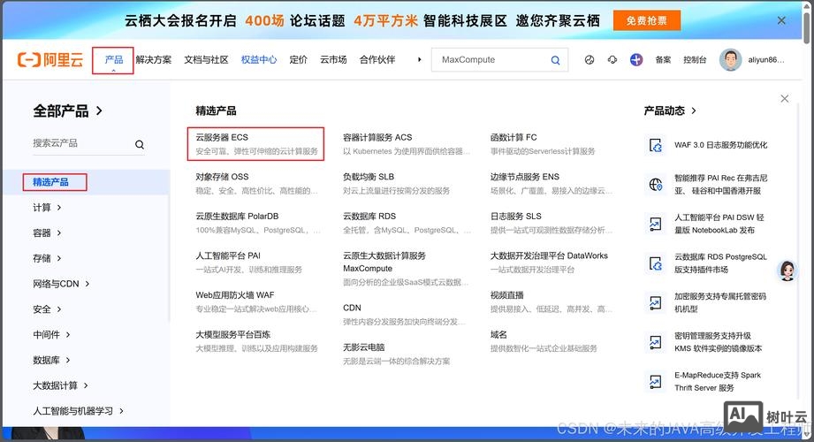Close the product dropdown panel
814x442 pixels.
785,98
